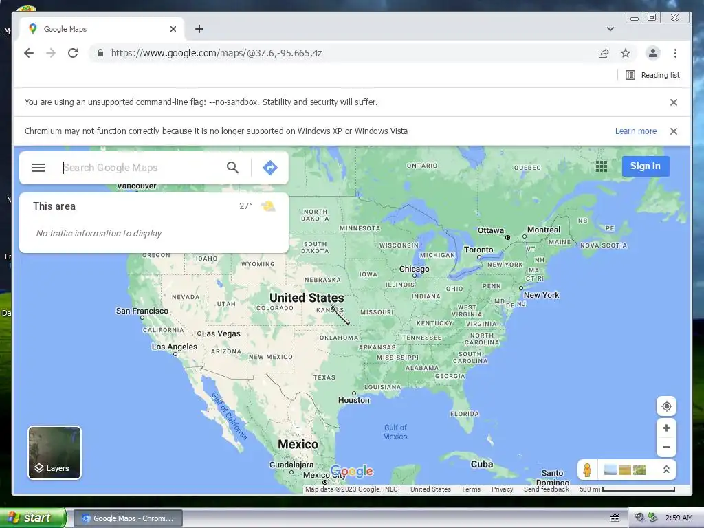Screen dimensions: 704x528
Task: Open the Windows start menu
Action: pyautogui.click(x=32, y=518)
